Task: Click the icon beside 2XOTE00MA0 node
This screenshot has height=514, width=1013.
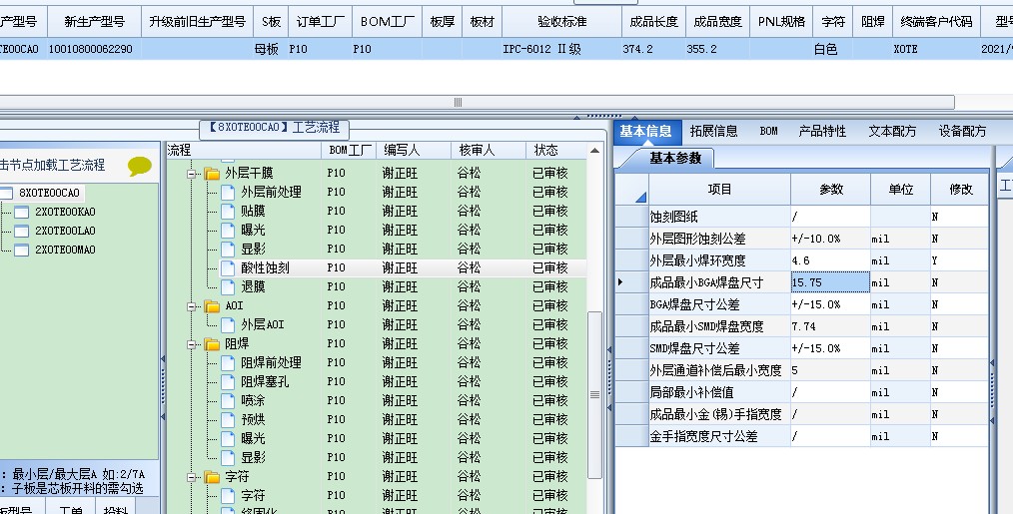Action: point(21,250)
